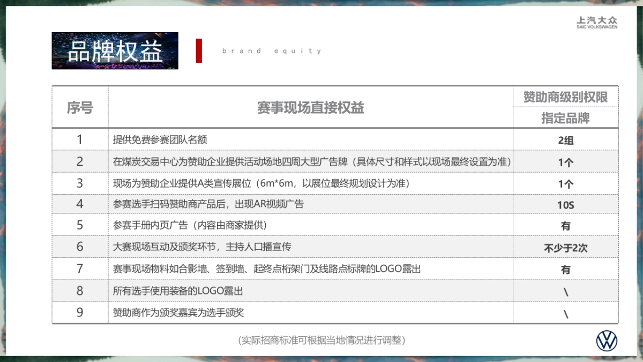Select the 10S value cell
643x362 pixels.
coord(565,203)
